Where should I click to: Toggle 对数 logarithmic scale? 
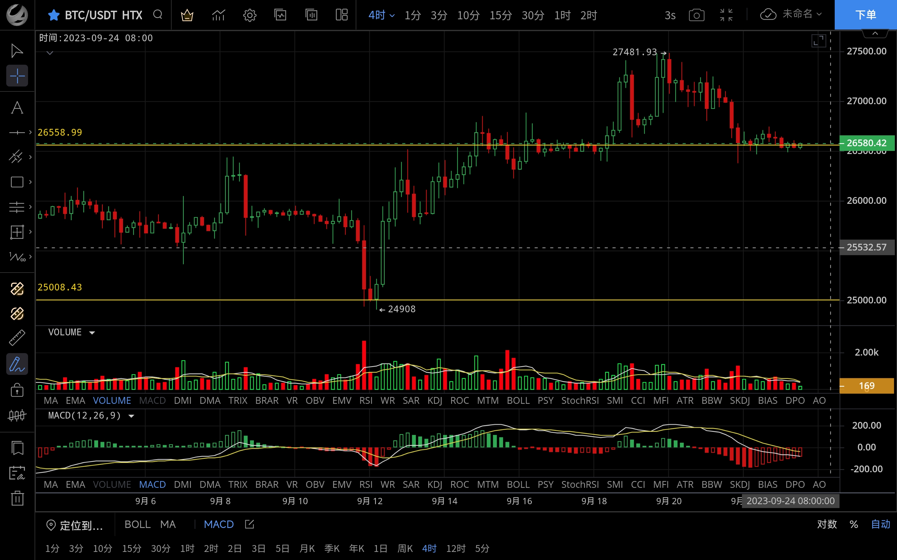(827, 524)
